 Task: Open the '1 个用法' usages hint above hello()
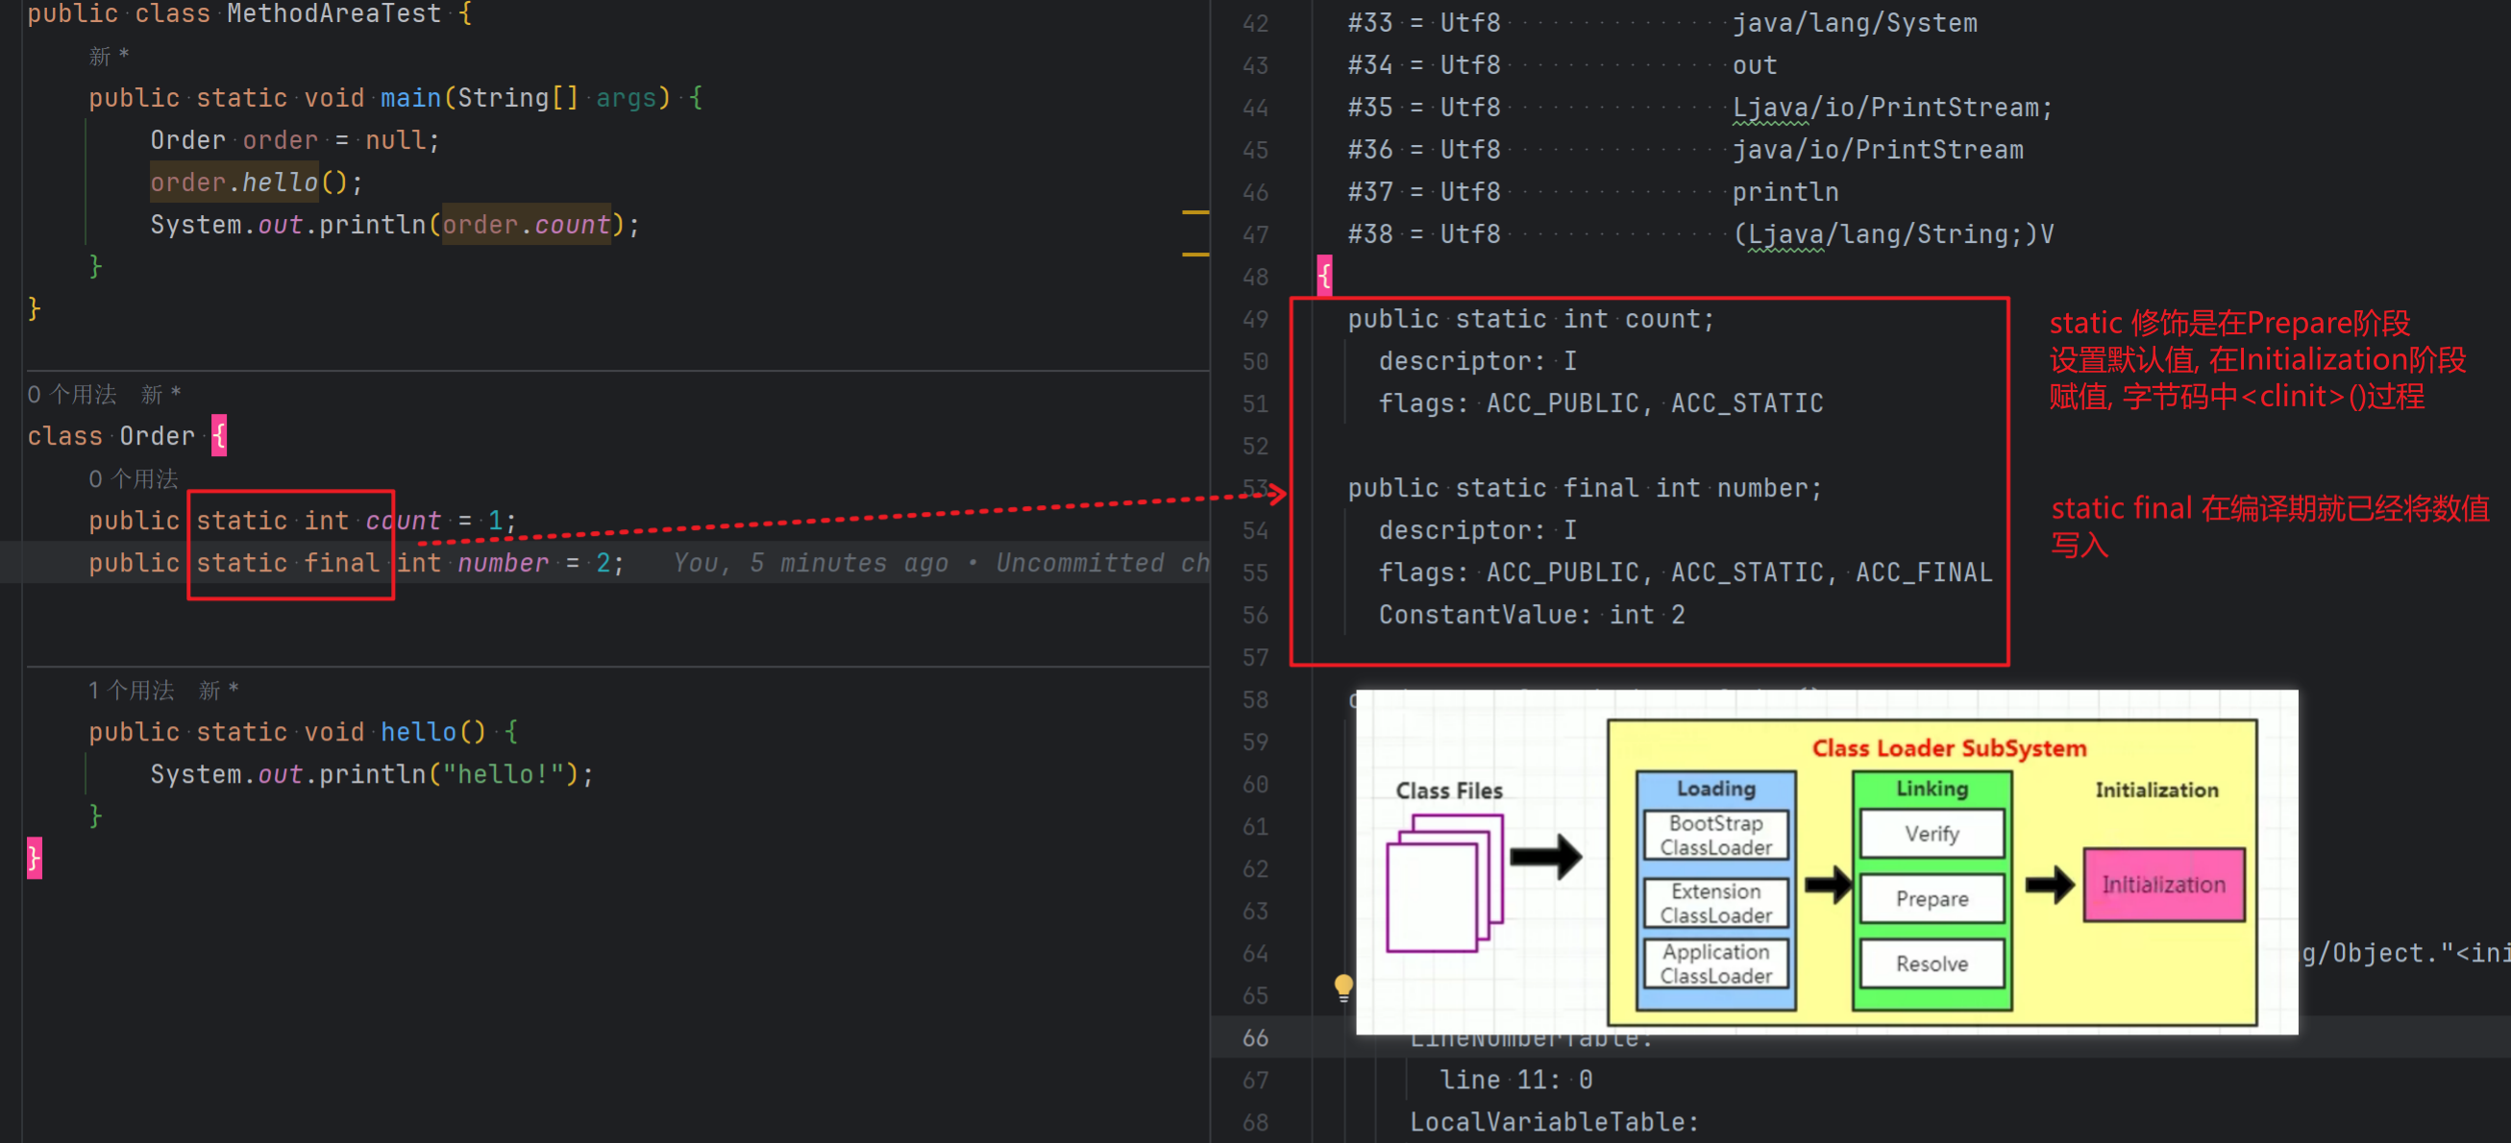[131, 690]
